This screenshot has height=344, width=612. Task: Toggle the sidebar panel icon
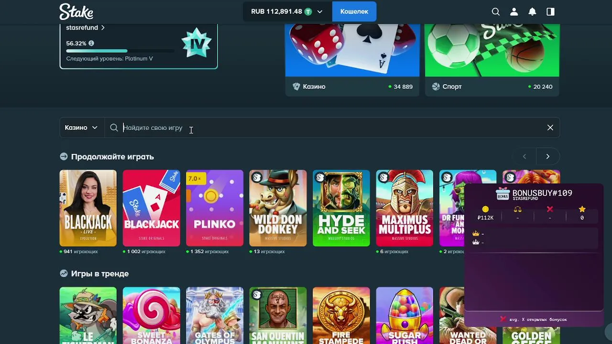pyautogui.click(x=550, y=11)
